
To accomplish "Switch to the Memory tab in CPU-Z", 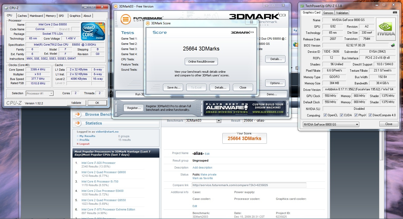I will point(51,16).
